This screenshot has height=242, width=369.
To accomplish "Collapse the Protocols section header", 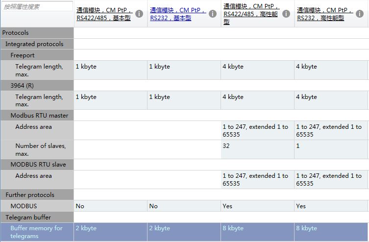I will (16, 33).
